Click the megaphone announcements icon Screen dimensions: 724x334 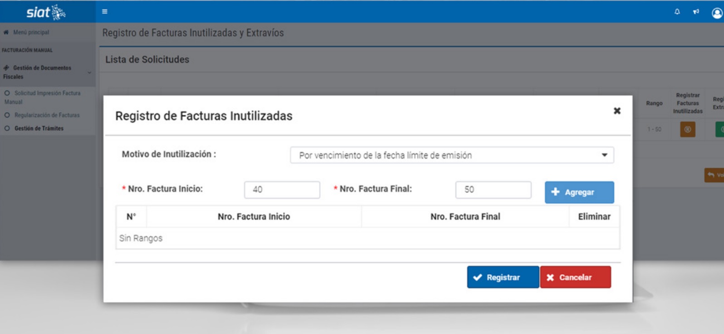tap(696, 12)
